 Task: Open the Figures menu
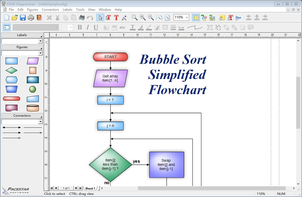click(x=32, y=10)
